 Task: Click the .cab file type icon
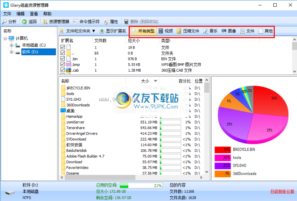68,70
